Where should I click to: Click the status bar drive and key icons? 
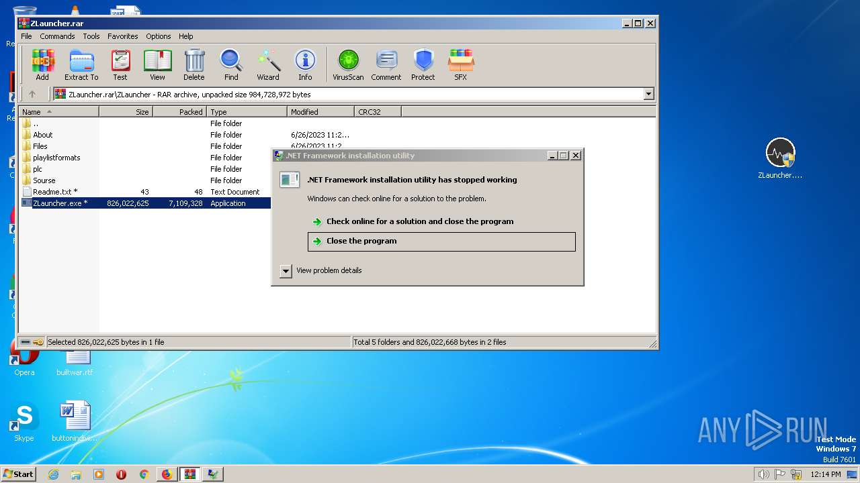coord(32,342)
